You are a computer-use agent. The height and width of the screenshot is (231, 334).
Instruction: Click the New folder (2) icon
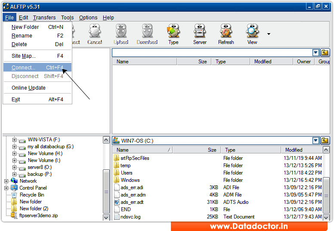[x=14, y=209]
